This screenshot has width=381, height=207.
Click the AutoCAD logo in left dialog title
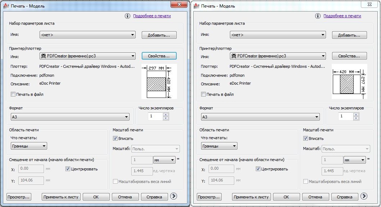pyautogui.click(x=6, y=6)
